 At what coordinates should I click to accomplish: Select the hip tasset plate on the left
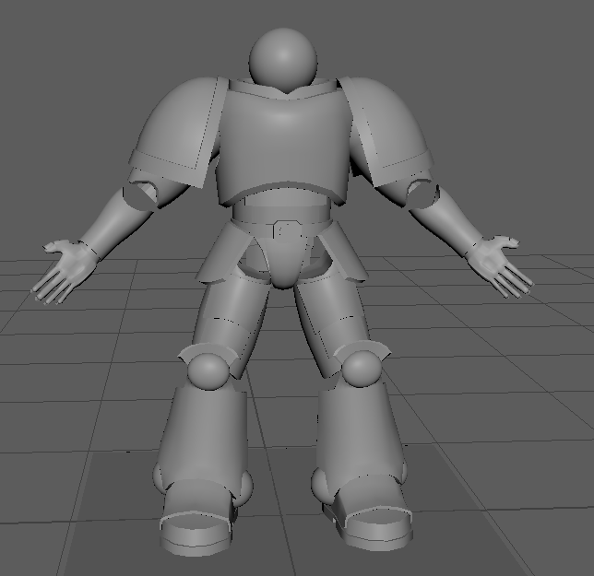point(225,253)
